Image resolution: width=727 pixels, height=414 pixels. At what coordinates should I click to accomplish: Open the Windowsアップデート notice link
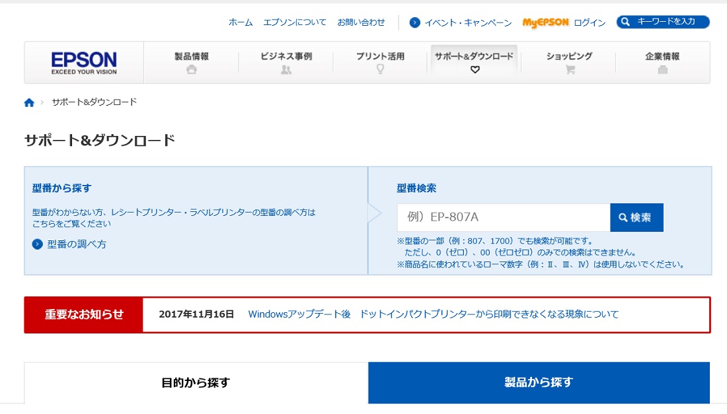click(x=433, y=314)
